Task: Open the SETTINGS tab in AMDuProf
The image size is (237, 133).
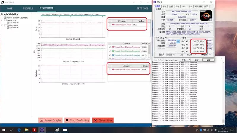Action: 142,9
